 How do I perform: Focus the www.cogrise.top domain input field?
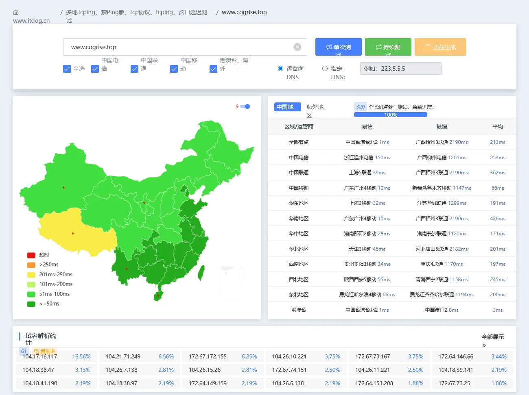185,47
